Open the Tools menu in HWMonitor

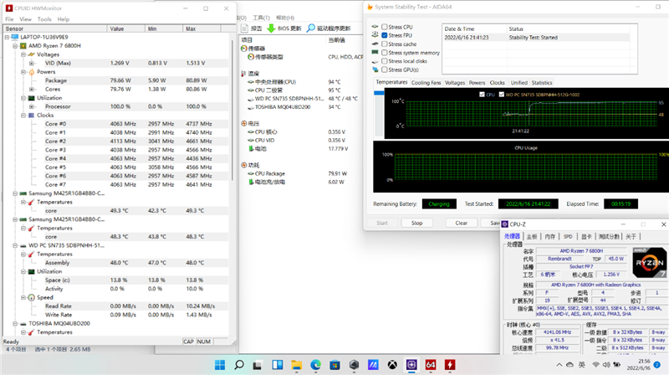[44, 19]
